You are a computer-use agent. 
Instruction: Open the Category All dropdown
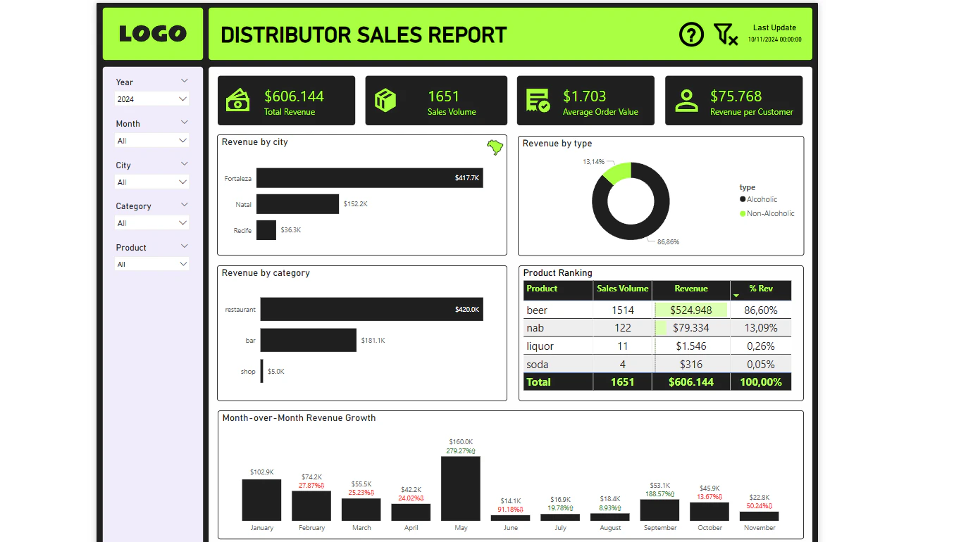[151, 223]
